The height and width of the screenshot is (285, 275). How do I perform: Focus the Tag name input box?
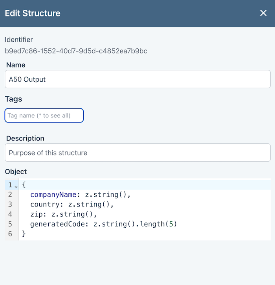pos(44,115)
